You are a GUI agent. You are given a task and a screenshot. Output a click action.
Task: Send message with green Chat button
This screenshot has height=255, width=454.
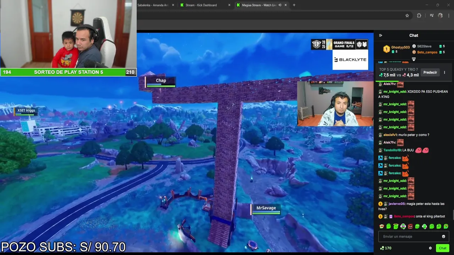point(442,248)
